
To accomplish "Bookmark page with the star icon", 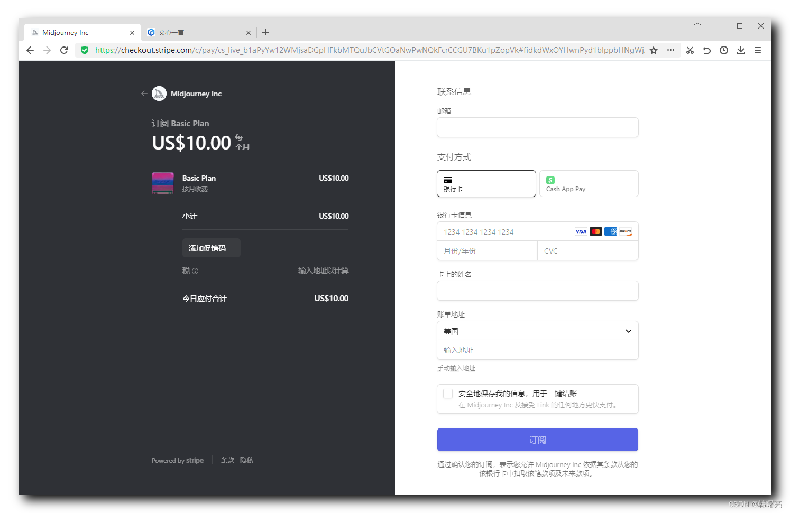I will pos(654,50).
